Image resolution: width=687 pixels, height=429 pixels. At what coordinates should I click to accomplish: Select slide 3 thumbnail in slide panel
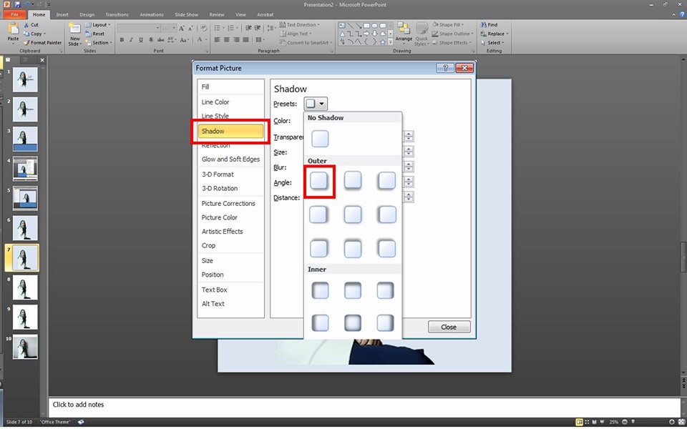click(25, 139)
